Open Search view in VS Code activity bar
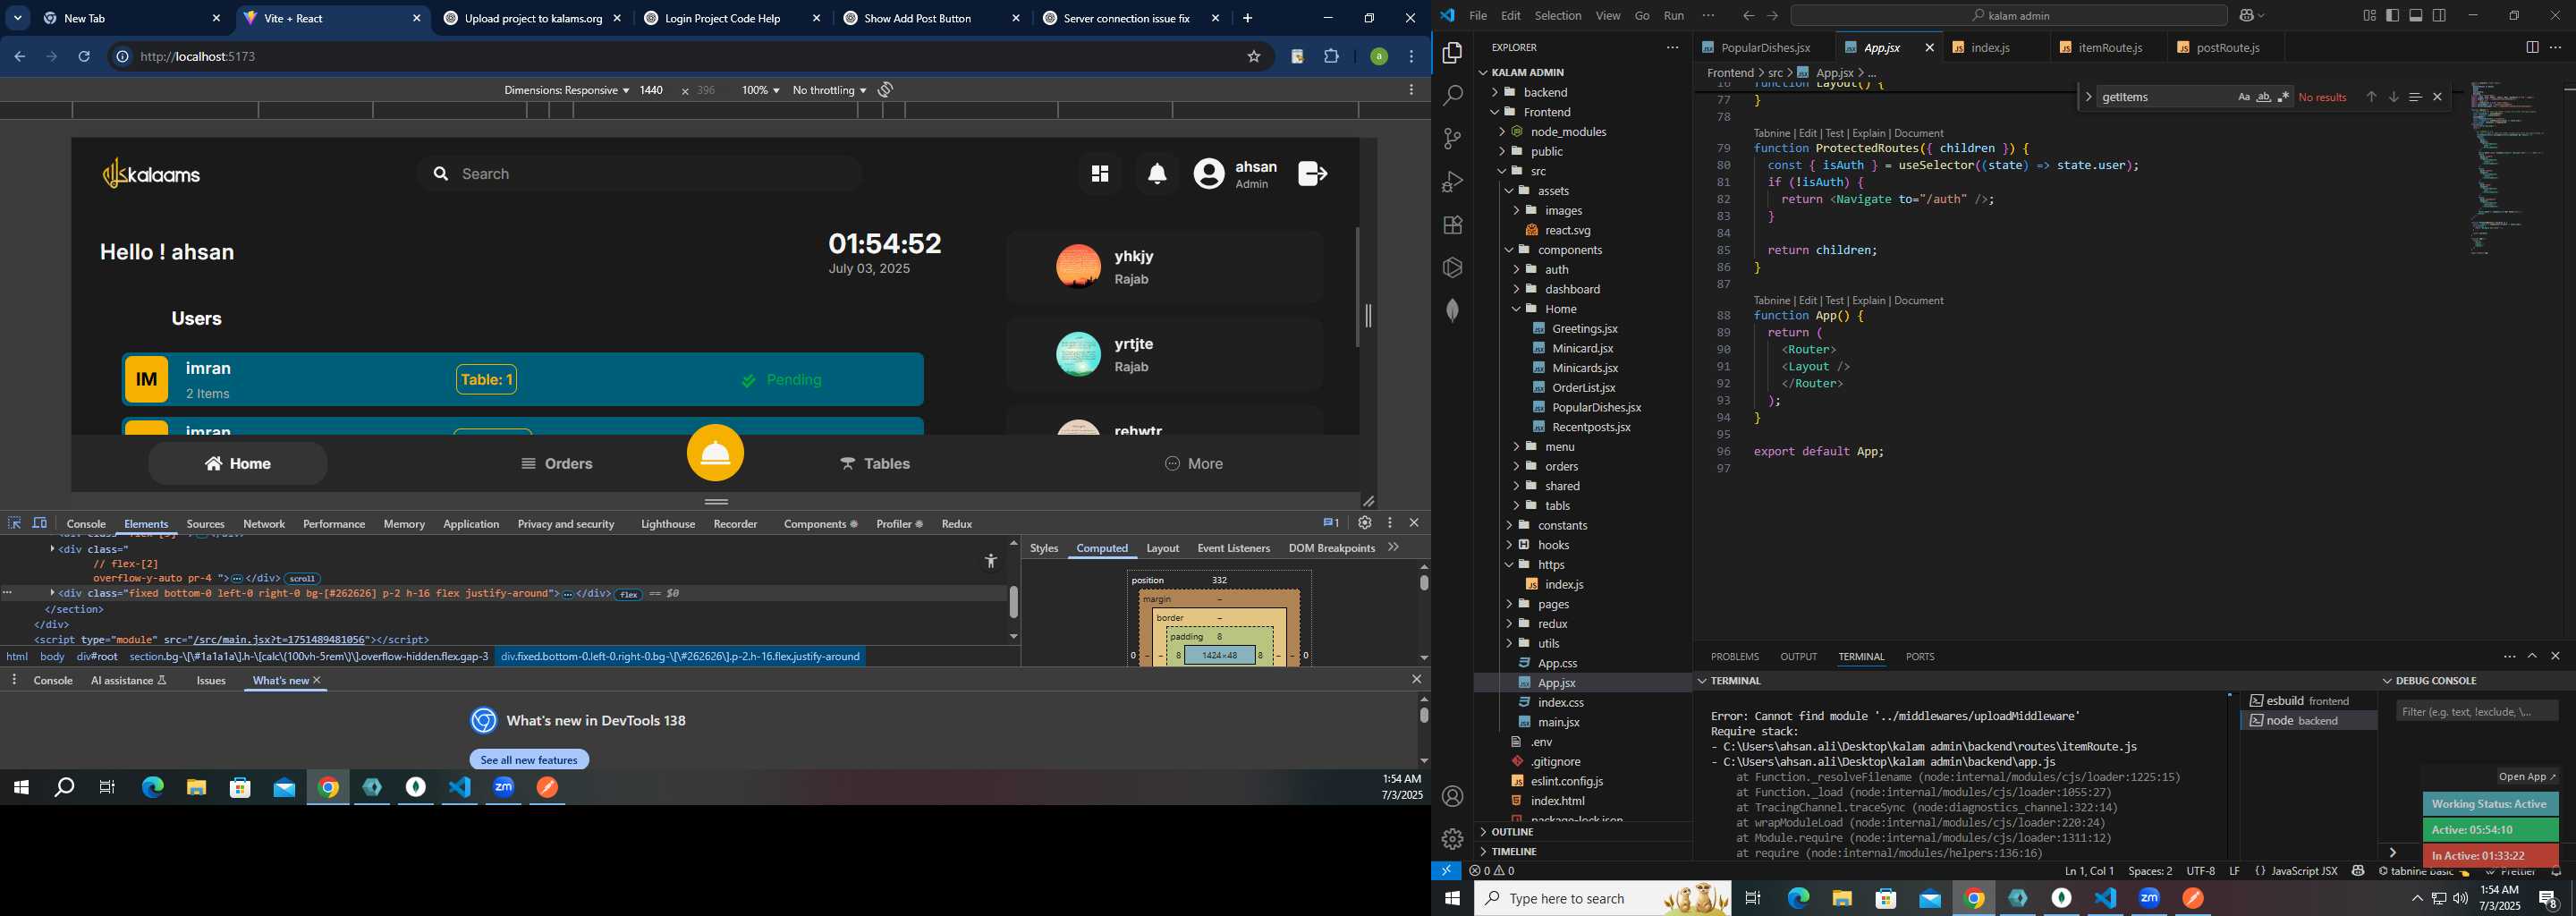This screenshot has width=2576, height=916. [1452, 96]
